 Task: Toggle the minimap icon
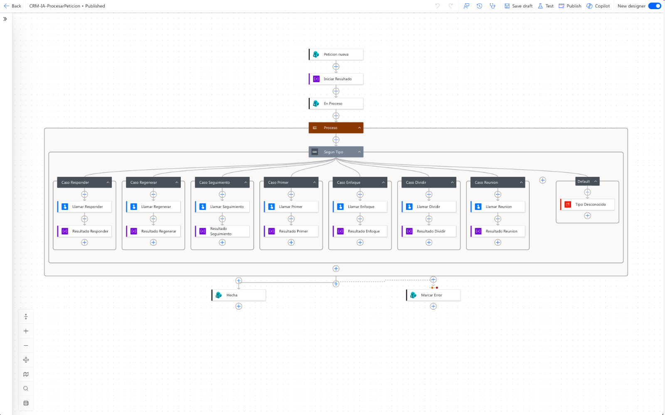coord(26,374)
